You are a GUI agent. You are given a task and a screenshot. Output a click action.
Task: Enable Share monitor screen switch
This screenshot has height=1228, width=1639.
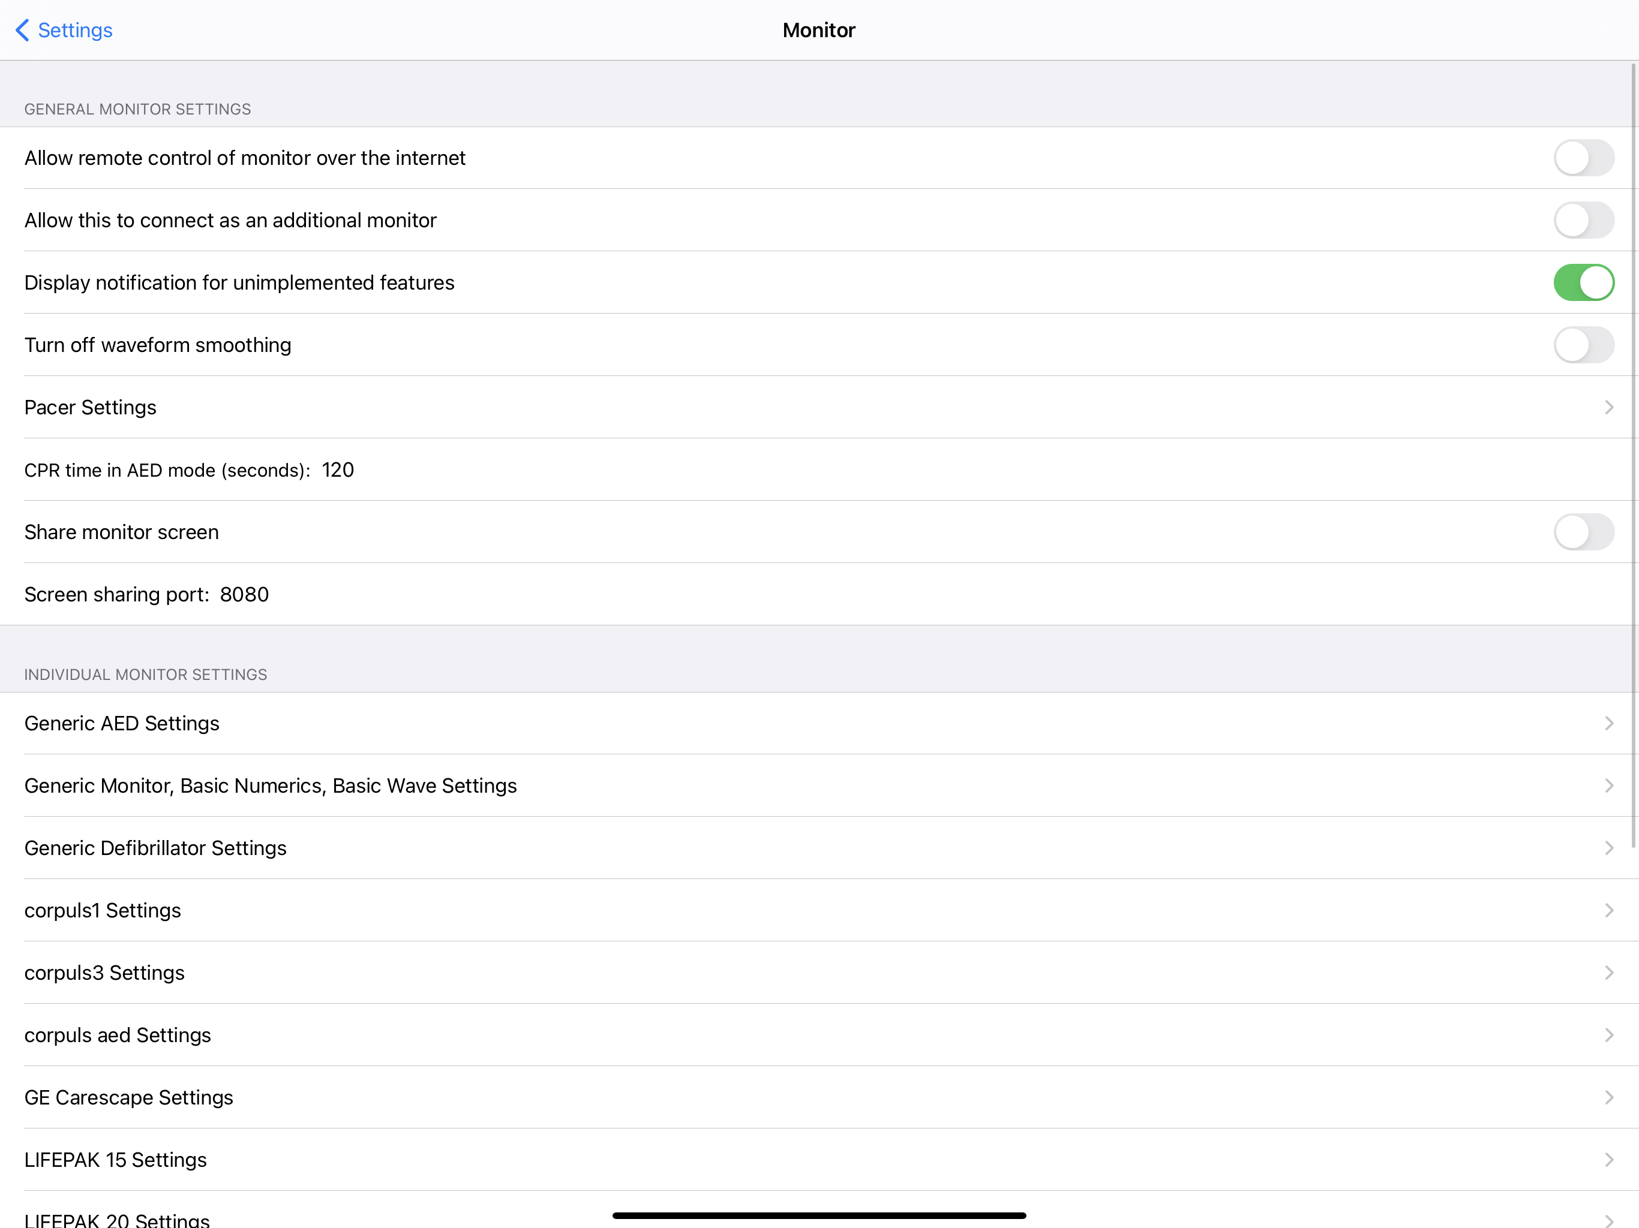1583,532
